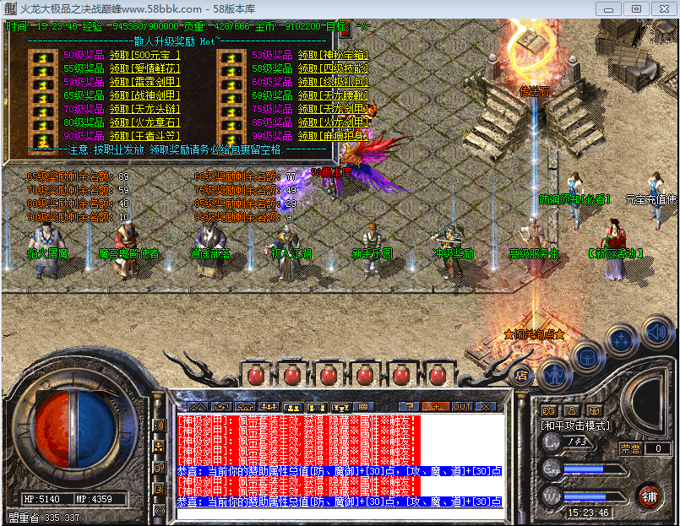Click the two-people friends chat toolbar icon

click(x=293, y=408)
